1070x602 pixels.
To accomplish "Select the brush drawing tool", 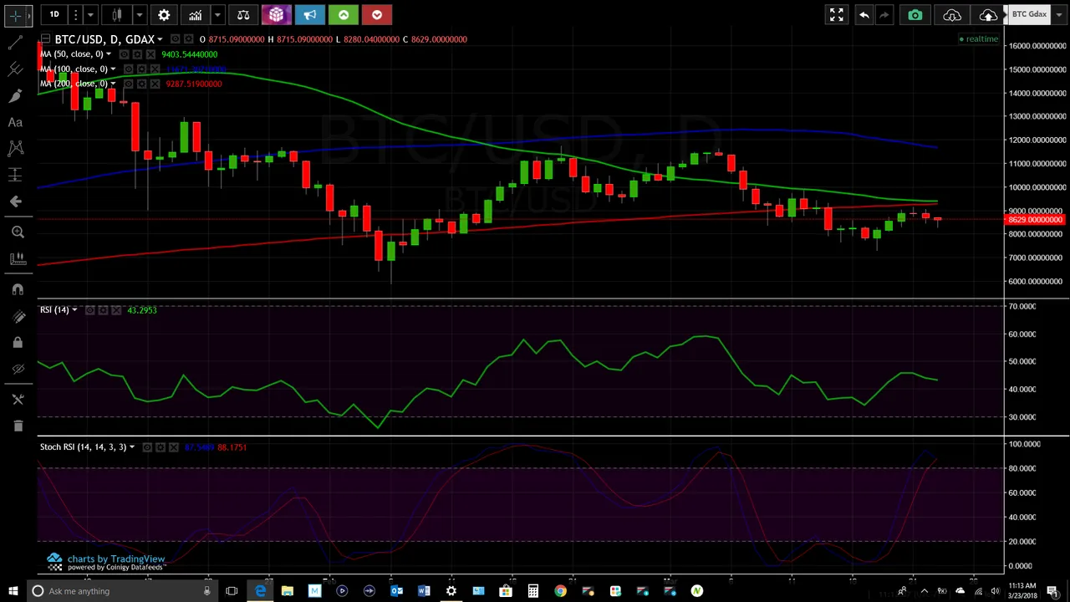I will pyautogui.click(x=15, y=96).
